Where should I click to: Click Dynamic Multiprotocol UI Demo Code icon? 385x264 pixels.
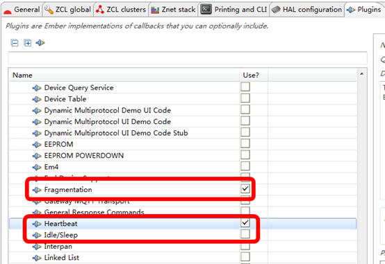37,122
